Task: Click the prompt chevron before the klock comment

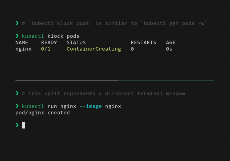Action: pos(17,23)
